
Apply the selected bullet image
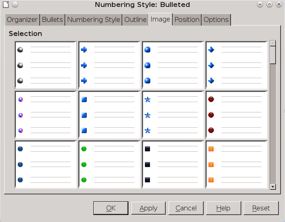click(x=148, y=208)
